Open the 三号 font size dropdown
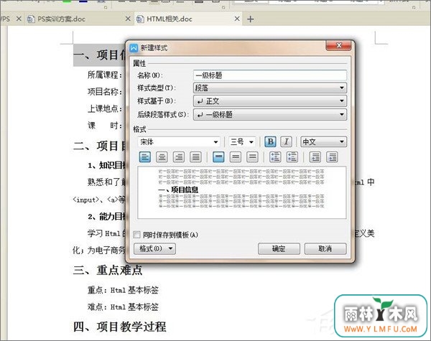 point(242,142)
